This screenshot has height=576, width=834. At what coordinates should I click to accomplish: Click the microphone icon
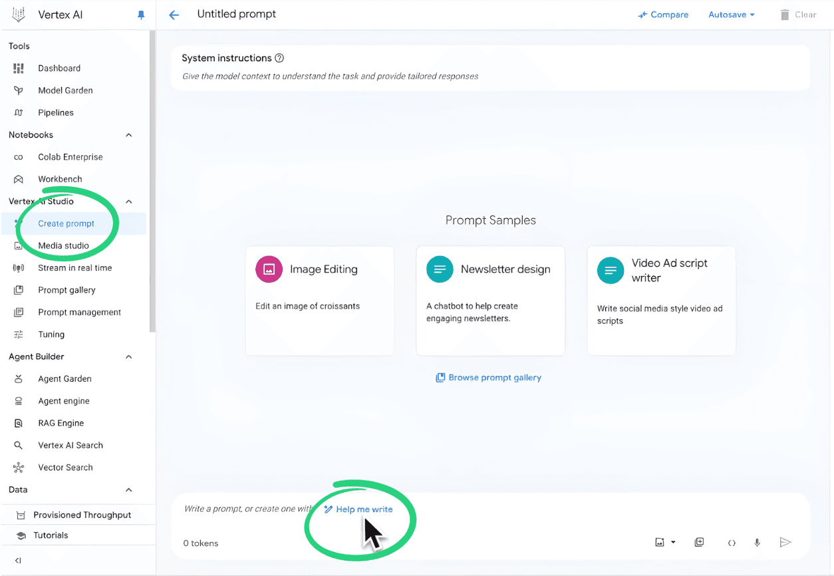click(757, 543)
